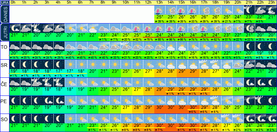Click the SR 12h sunny icon
Image resolution: width=277 pixels, height=132 pixels.
pyautogui.click(x=148, y=64)
